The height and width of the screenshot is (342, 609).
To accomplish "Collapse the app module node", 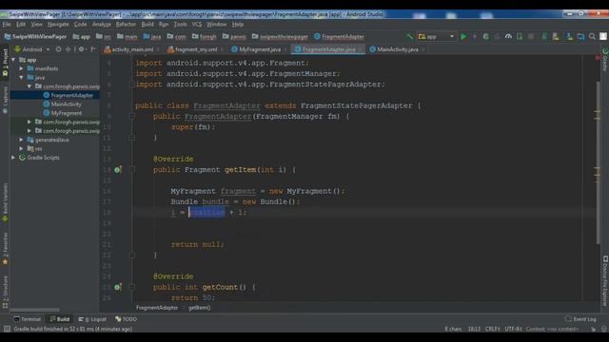I will (x=13, y=60).
